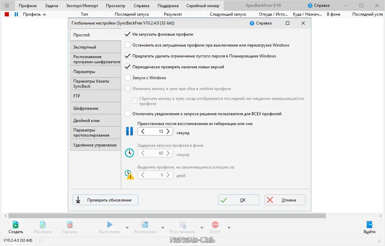Increase background profile start delay
The image size is (385, 246).
click(168, 153)
